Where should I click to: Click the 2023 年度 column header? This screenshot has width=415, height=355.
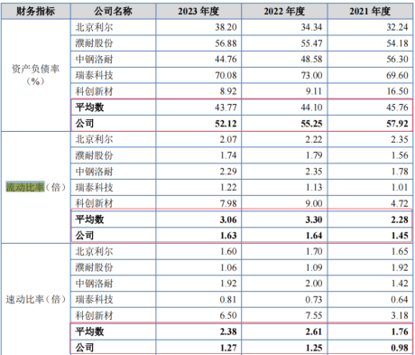coord(198,12)
